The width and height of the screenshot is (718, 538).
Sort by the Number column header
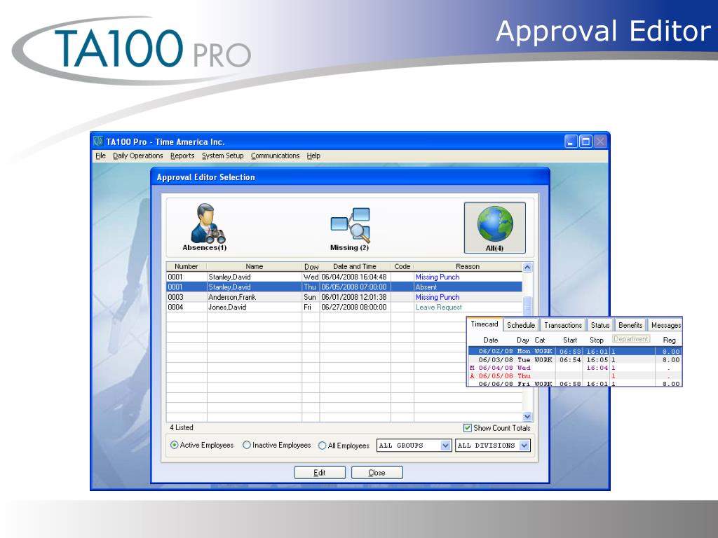click(x=187, y=266)
